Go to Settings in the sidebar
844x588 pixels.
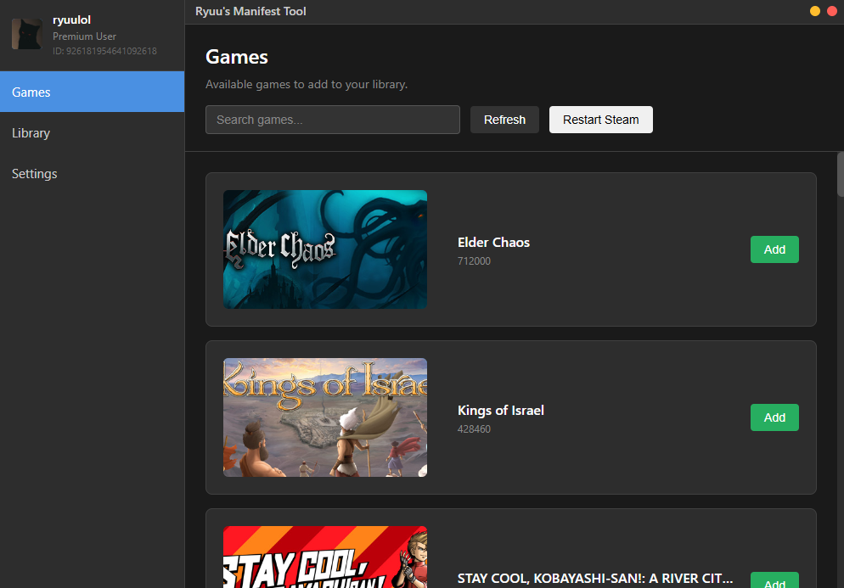coord(92,174)
